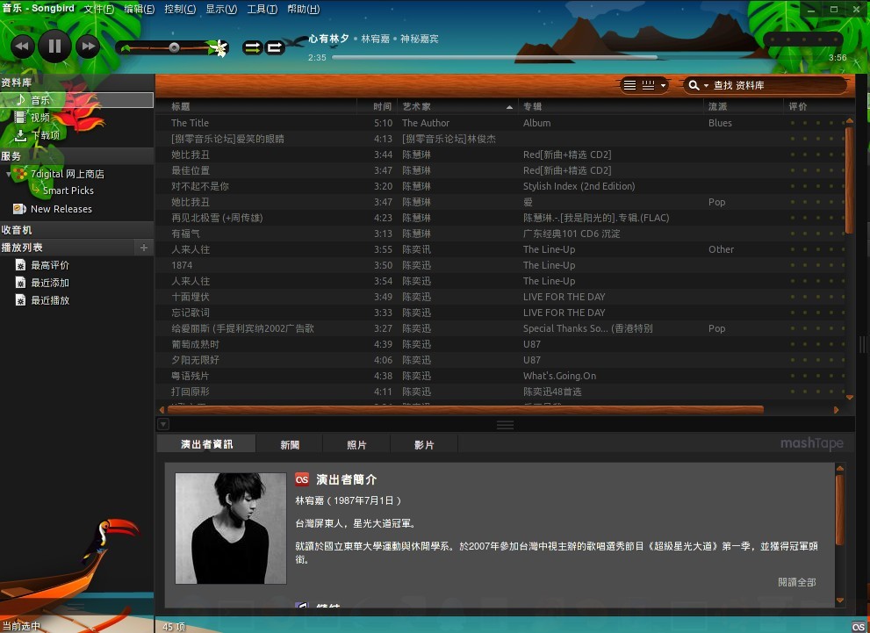Open 7digital 网上商店 store

coord(67,174)
